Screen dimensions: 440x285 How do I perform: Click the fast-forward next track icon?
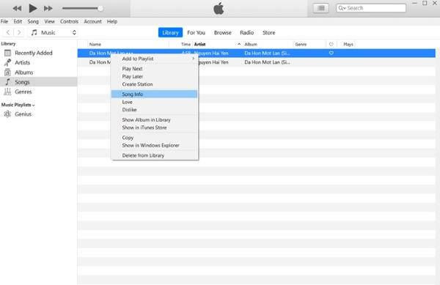[48, 8]
